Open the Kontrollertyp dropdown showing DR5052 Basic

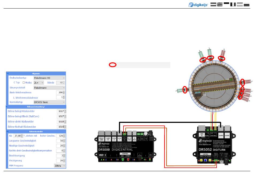pos(49,102)
